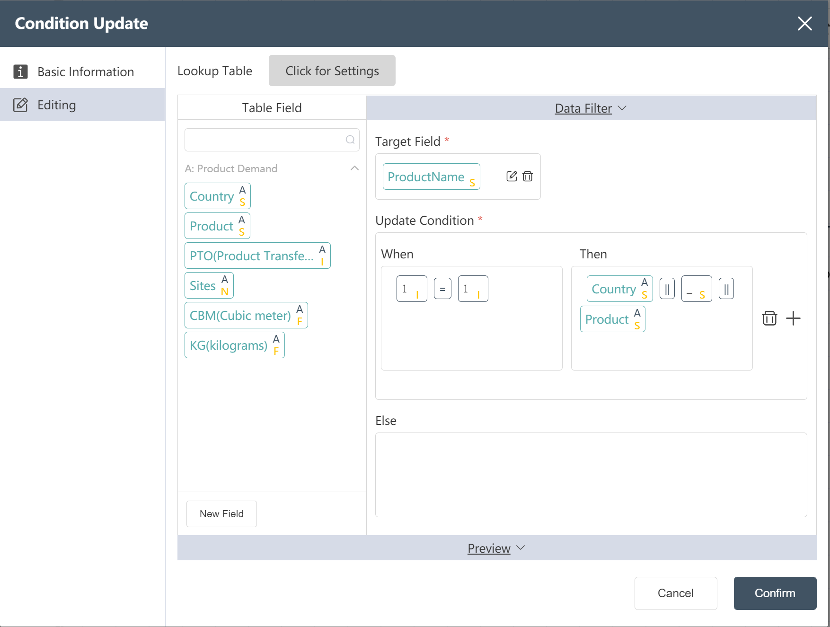830x627 pixels.
Task: Expand the Data Filter panel
Action: [x=591, y=108]
